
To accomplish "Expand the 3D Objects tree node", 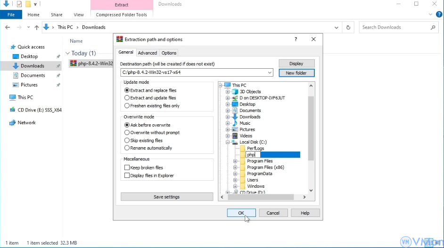I will [228, 92].
